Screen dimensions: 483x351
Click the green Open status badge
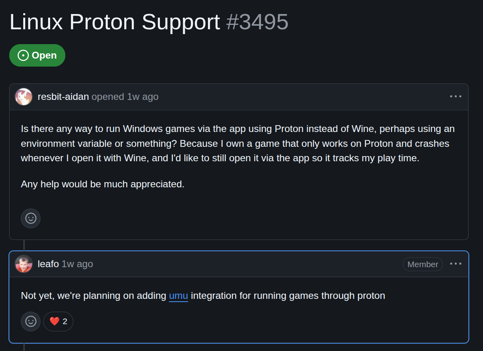(37, 55)
